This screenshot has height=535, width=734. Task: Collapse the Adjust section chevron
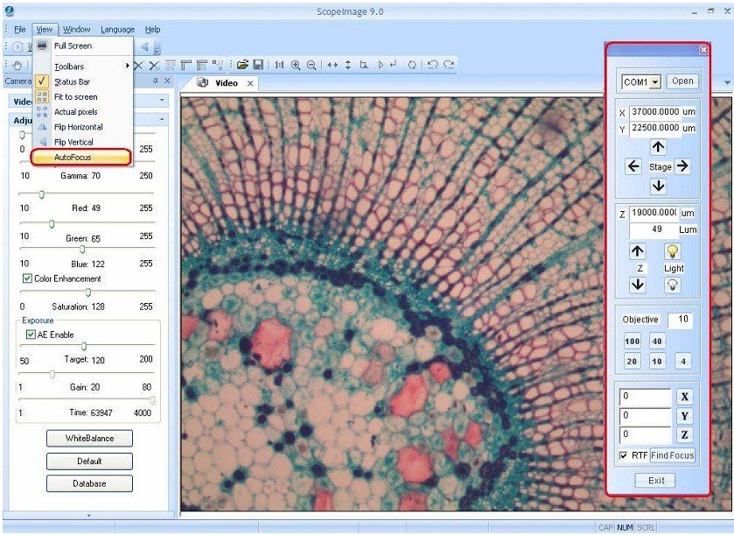tap(162, 120)
